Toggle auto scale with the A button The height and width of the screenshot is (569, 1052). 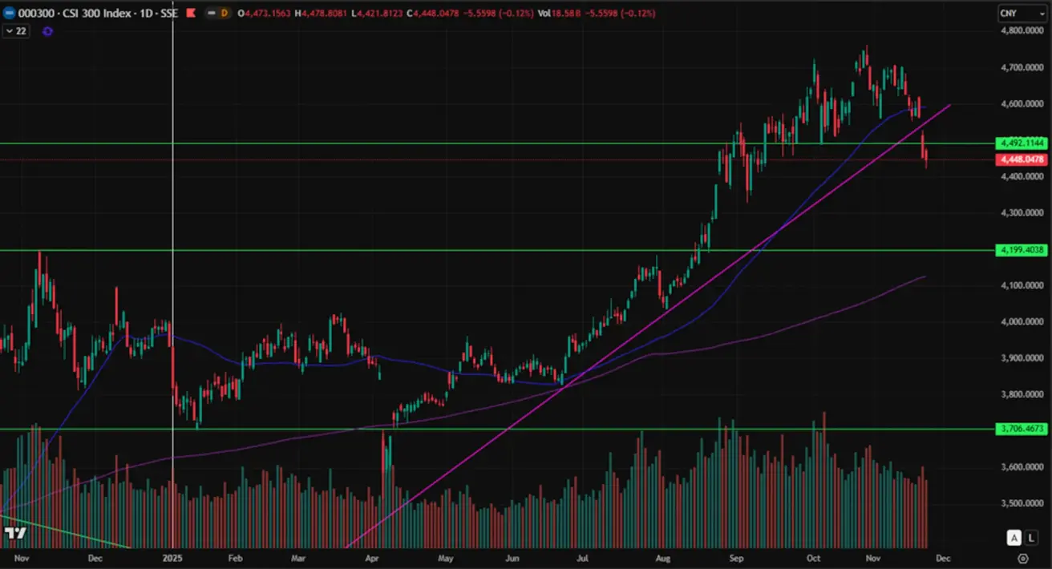coord(1014,538)
